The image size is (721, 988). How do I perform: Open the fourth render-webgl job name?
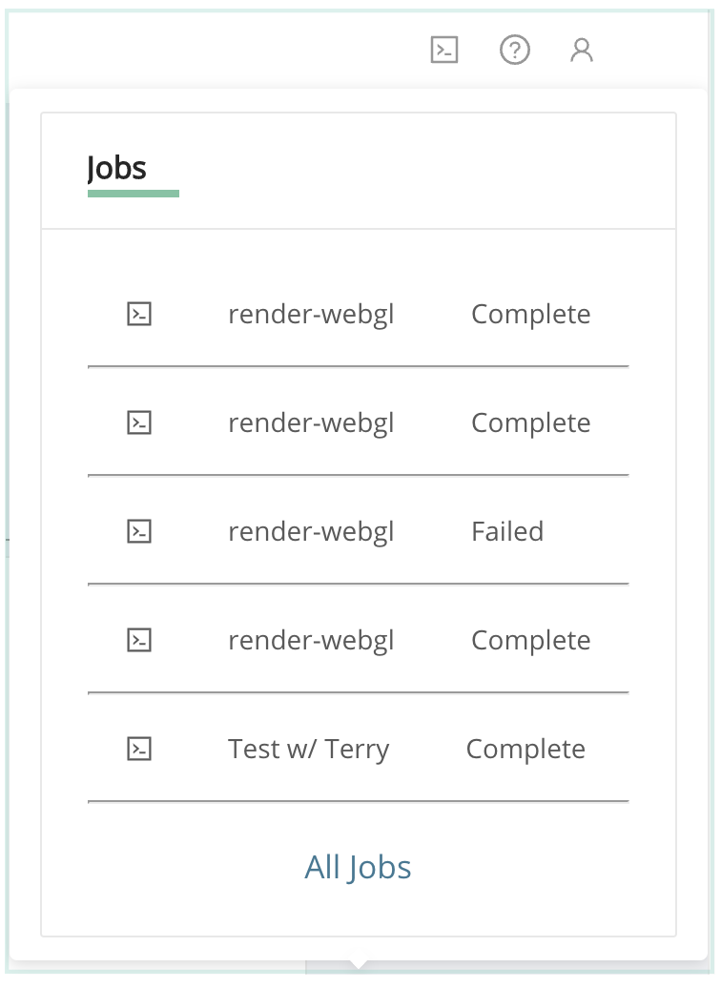311,640
